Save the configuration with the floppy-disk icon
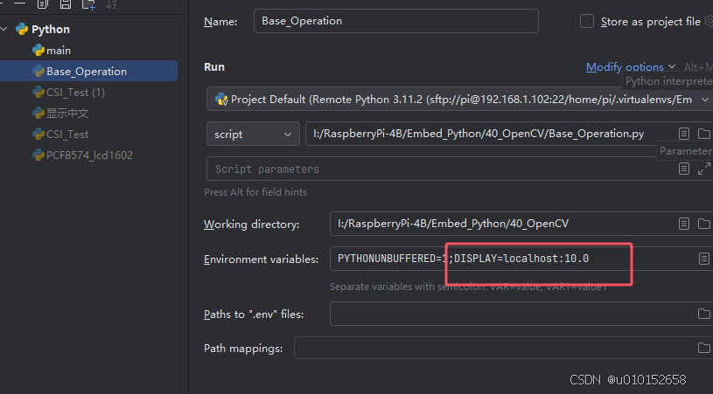The width and height of the screenshot is (713, 394). (66, 4)
